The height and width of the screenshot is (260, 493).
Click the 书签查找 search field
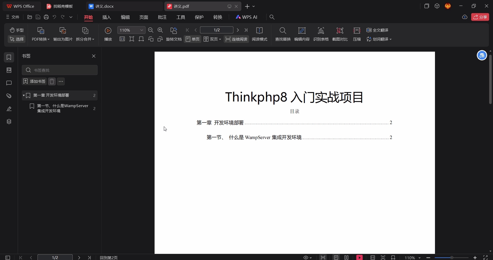tap(60, 70)
